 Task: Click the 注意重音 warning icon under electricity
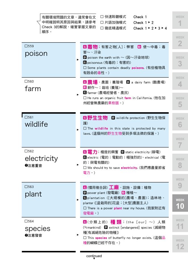click(26, 165)
